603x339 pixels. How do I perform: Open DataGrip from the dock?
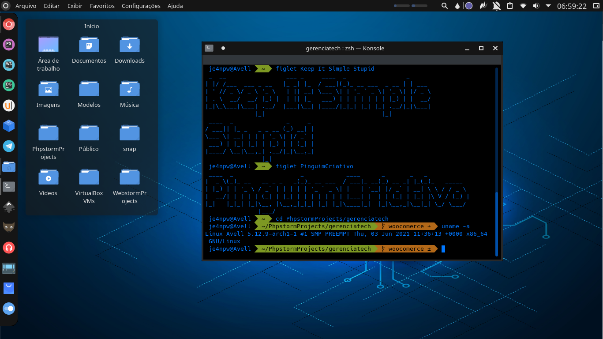tap(9, 85)
